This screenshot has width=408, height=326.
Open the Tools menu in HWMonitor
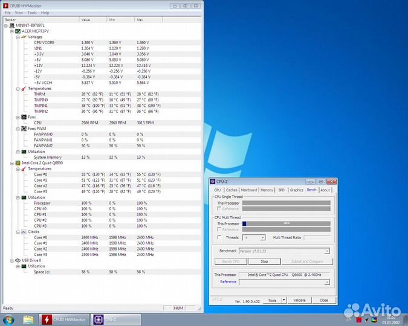(x=32, y=13)
